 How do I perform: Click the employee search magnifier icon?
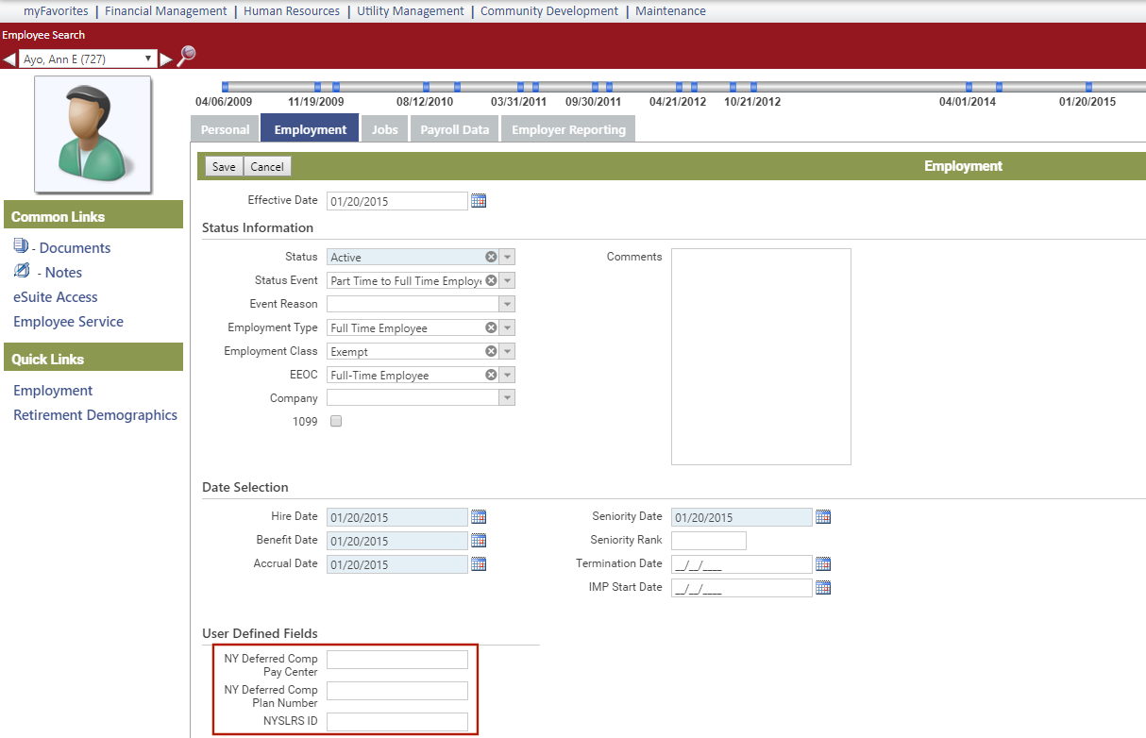186,56
